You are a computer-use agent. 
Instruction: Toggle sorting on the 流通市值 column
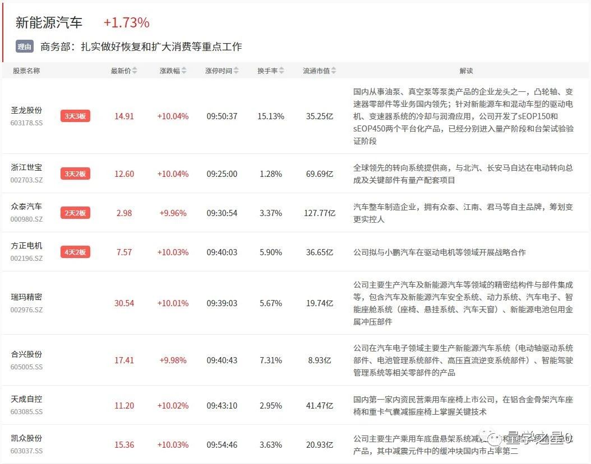click(x=334, y=71)
